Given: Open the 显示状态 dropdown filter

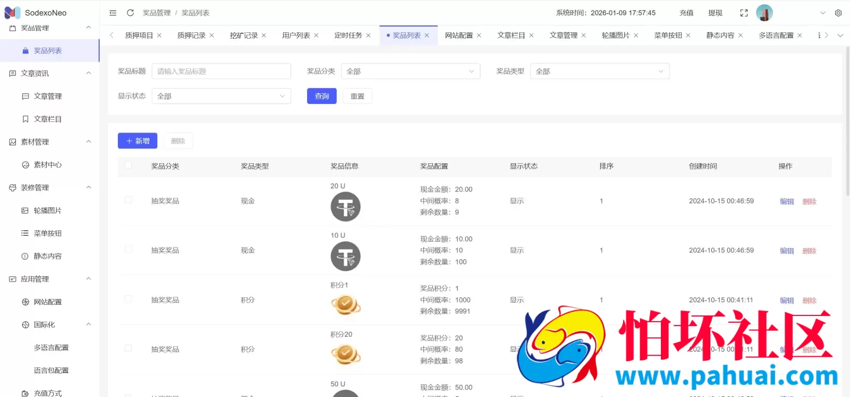Looking at the screenshot, I should [221, 96].
